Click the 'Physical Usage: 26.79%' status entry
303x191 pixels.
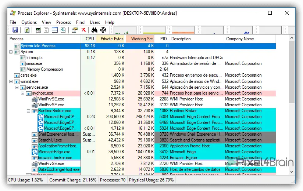click(151, 180)
